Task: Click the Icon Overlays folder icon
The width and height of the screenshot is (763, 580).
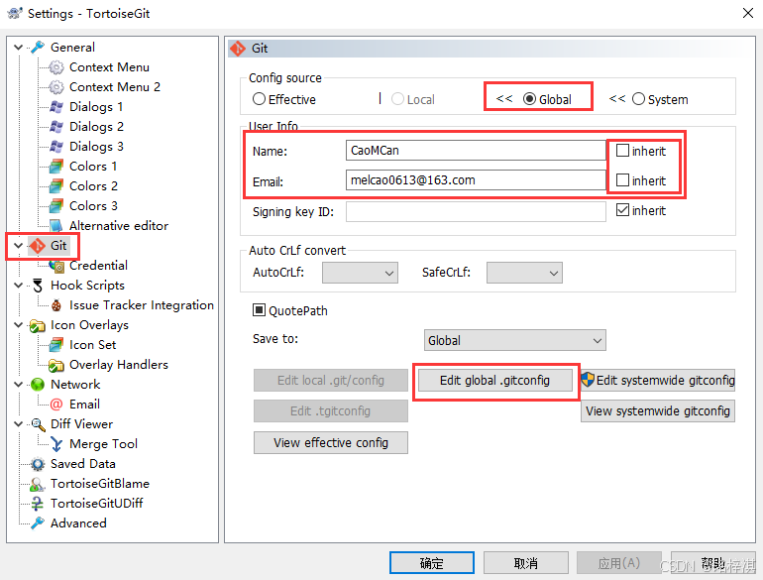Action: pyautogui.click(x=38, y=325)
